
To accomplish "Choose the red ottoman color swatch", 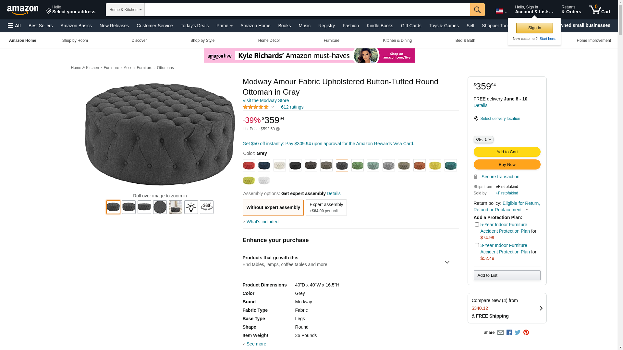I will click(x=249, y=165).
